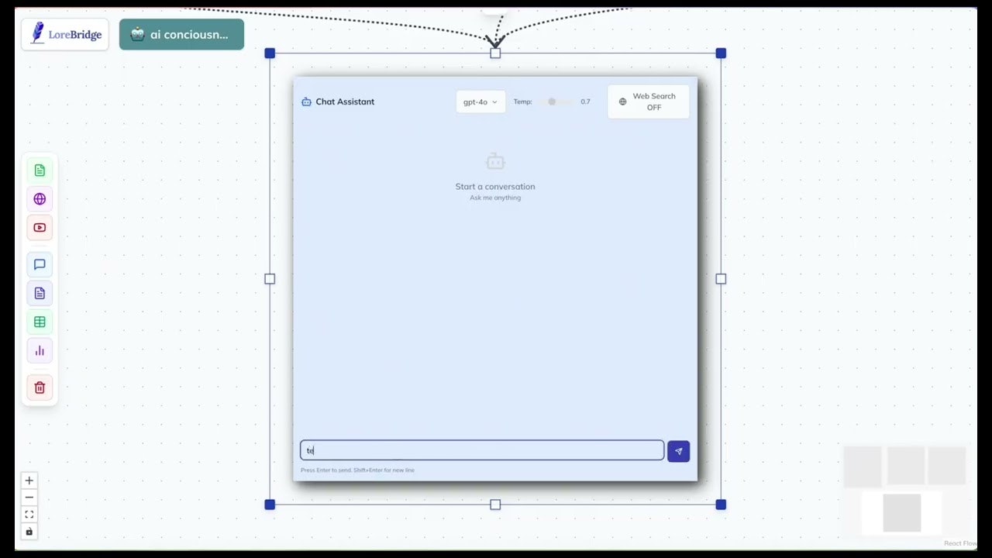Add a YouTube video node from sidebar
This screenshot has height=558, width=992.
click(x=40, y=228)
